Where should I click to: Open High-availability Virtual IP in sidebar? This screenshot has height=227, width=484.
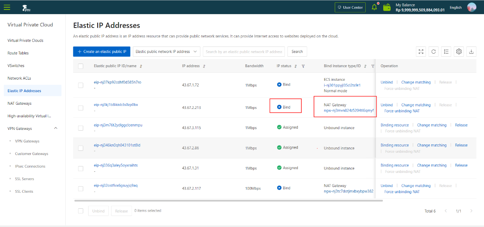[x=29, y=116]
